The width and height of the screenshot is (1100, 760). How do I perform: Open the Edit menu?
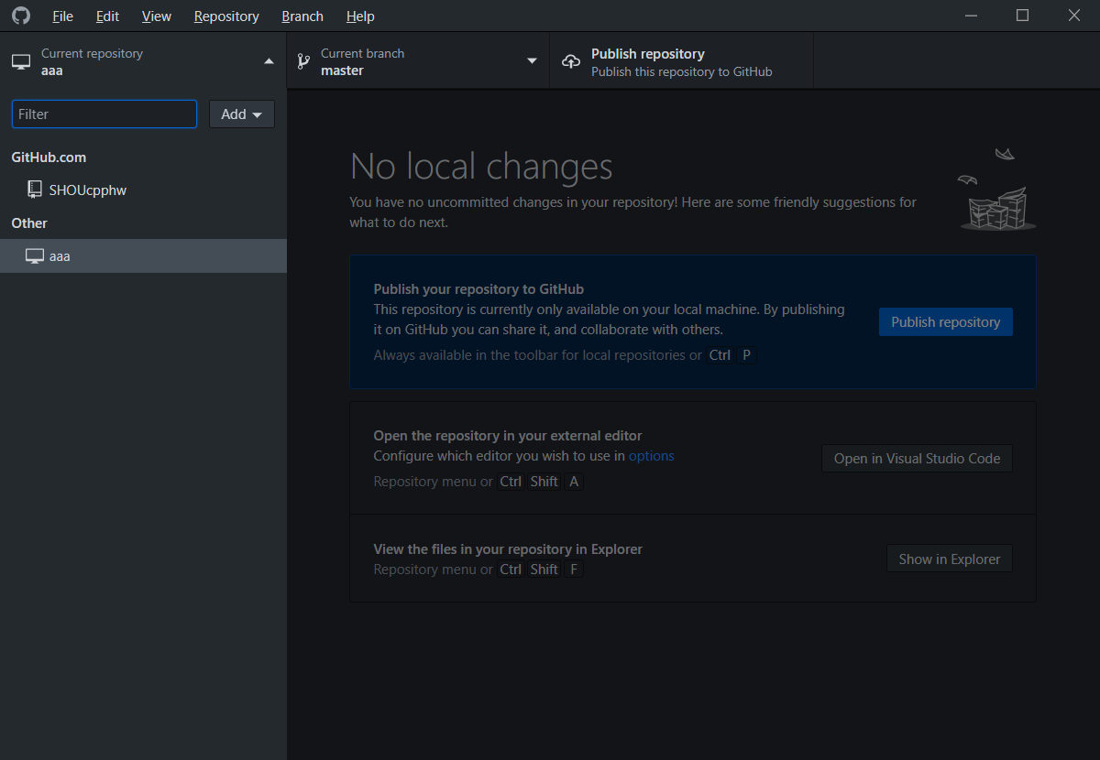click(x=107, y=16)
